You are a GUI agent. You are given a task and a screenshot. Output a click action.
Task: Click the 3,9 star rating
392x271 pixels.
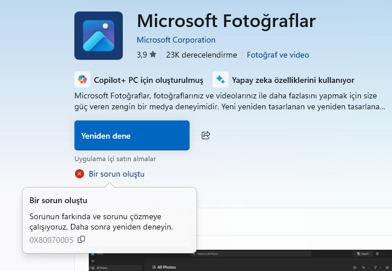[x=146, y=55]
